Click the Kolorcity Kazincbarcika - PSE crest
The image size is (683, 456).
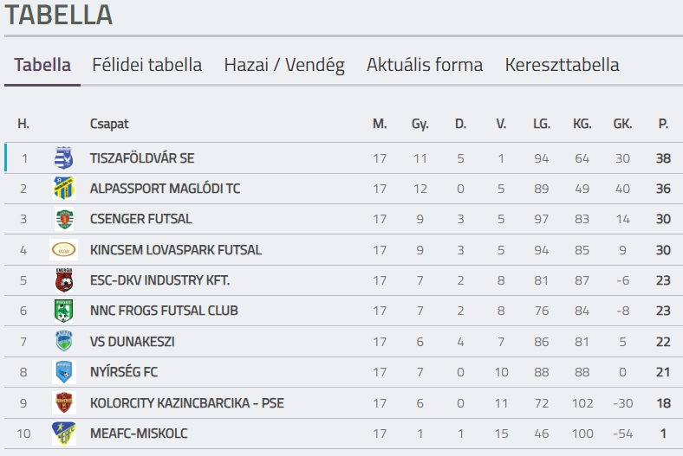point(63,402)
